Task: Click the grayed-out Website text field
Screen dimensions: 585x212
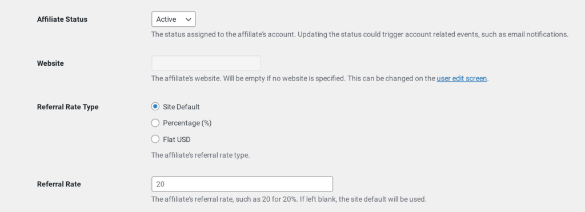Action: pos(206,63)
